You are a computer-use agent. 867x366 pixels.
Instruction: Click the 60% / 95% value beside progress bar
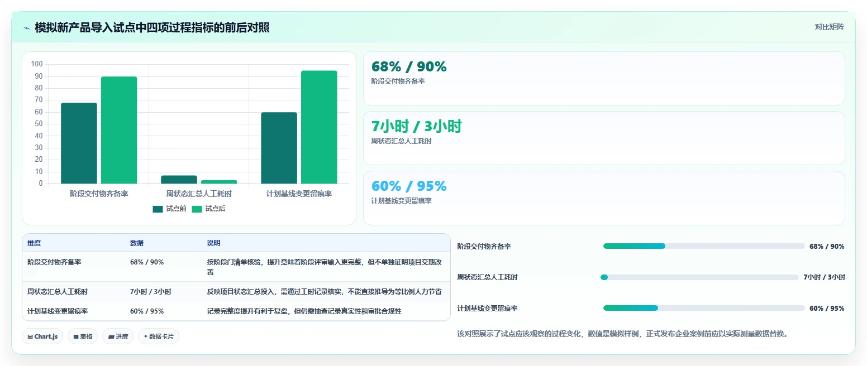pos(827,308)
